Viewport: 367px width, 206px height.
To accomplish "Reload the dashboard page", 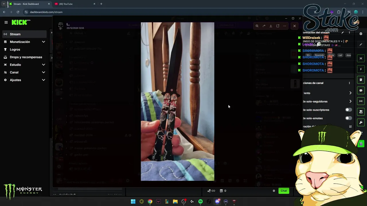I will [18, 12].
